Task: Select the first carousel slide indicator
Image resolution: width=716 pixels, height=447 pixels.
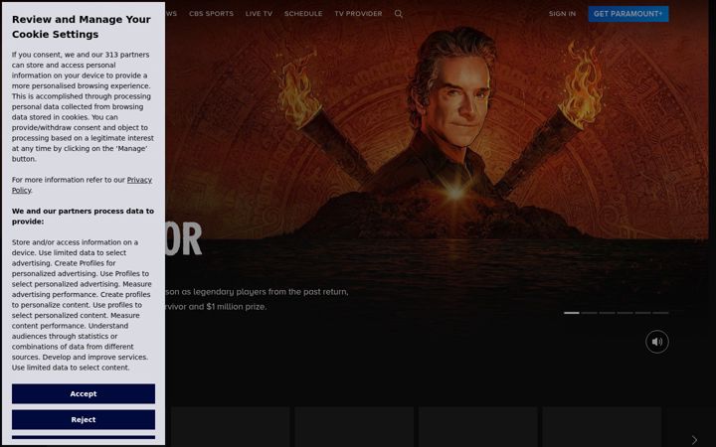Action: coord(572,313)
